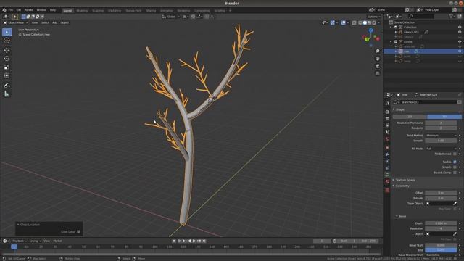The image size is (464, 261).
Task: Activate the Annotate tool
Action: click(x=7, y=86)
